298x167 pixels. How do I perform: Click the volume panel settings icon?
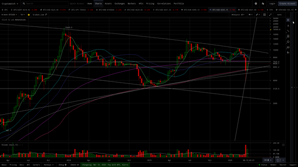283,145
